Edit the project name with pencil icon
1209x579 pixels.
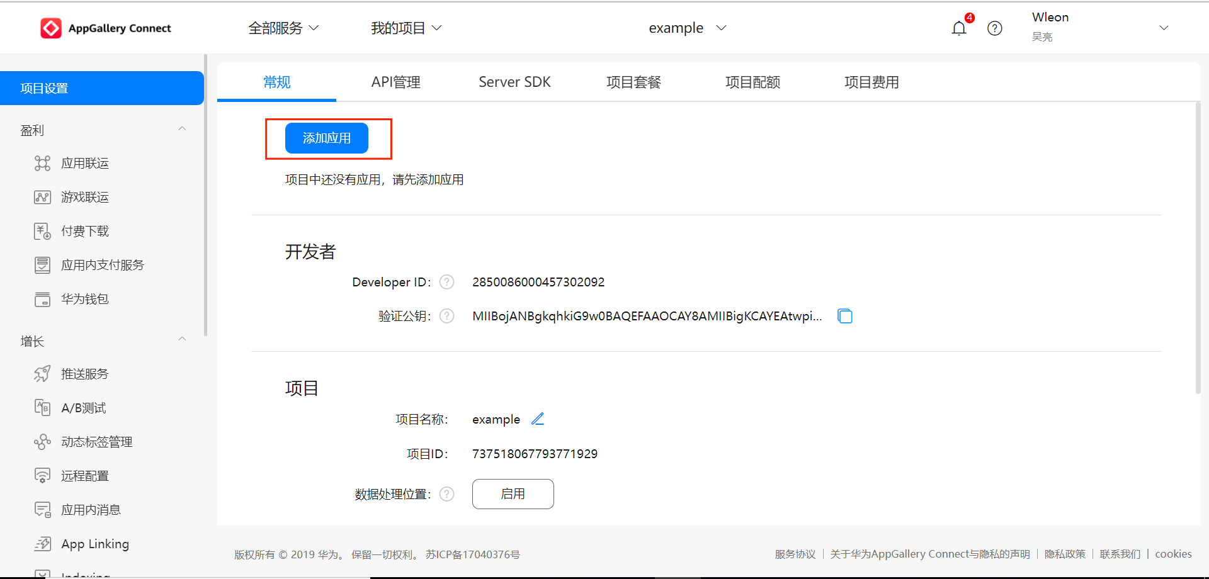tap(538, 419)
